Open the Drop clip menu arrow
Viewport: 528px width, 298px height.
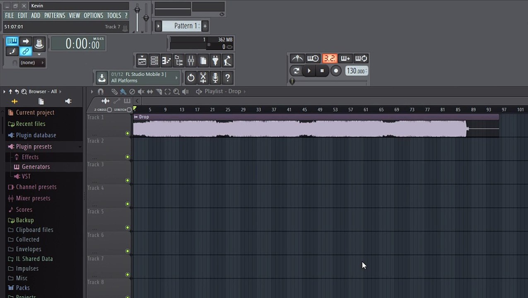(x=136, y=117)
